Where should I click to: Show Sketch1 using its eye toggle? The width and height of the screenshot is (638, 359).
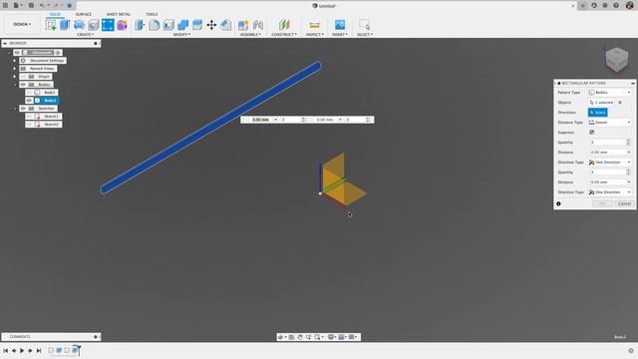pyautogui.click(x=29, y=117)
